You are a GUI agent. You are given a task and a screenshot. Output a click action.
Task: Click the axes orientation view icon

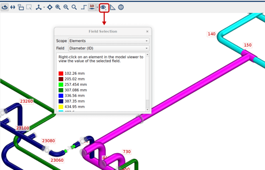(39, 7)
